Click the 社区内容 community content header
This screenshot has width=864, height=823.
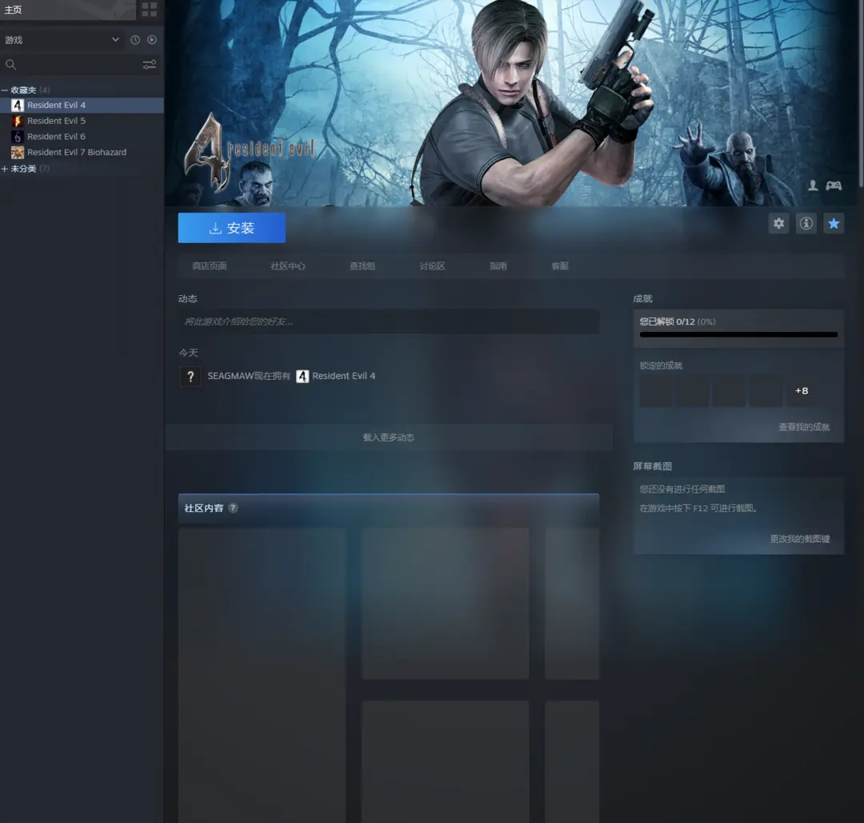(204, 508)
